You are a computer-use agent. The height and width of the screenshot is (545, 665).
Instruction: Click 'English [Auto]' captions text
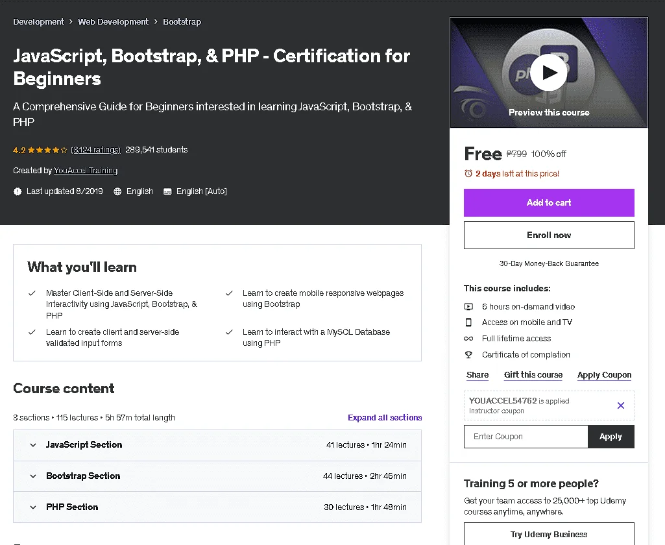(202, 191)
